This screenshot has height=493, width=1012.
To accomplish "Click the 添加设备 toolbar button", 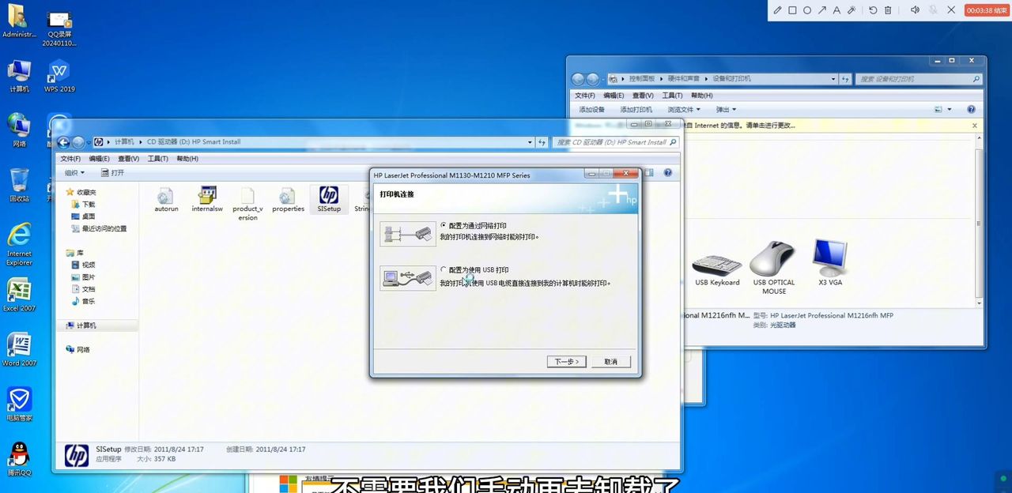I will (x=591, y=110).
